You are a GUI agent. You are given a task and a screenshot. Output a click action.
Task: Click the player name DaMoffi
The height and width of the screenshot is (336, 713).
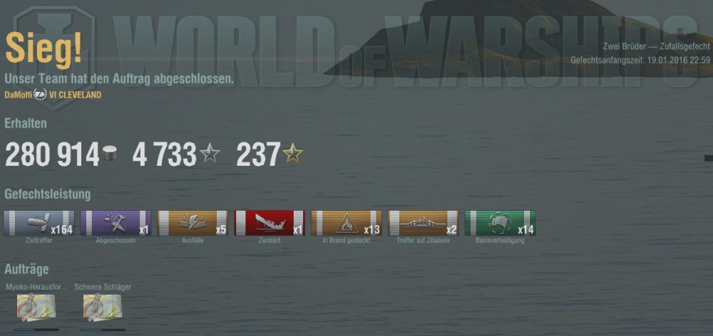(x=19, y=95)
